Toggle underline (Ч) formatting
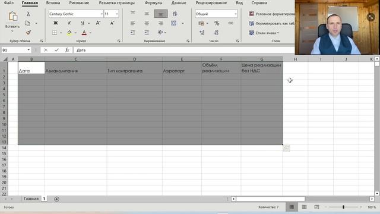 pos(83,23)
